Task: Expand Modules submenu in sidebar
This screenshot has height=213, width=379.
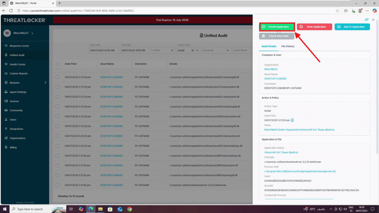Action: (x=45, y=82)
